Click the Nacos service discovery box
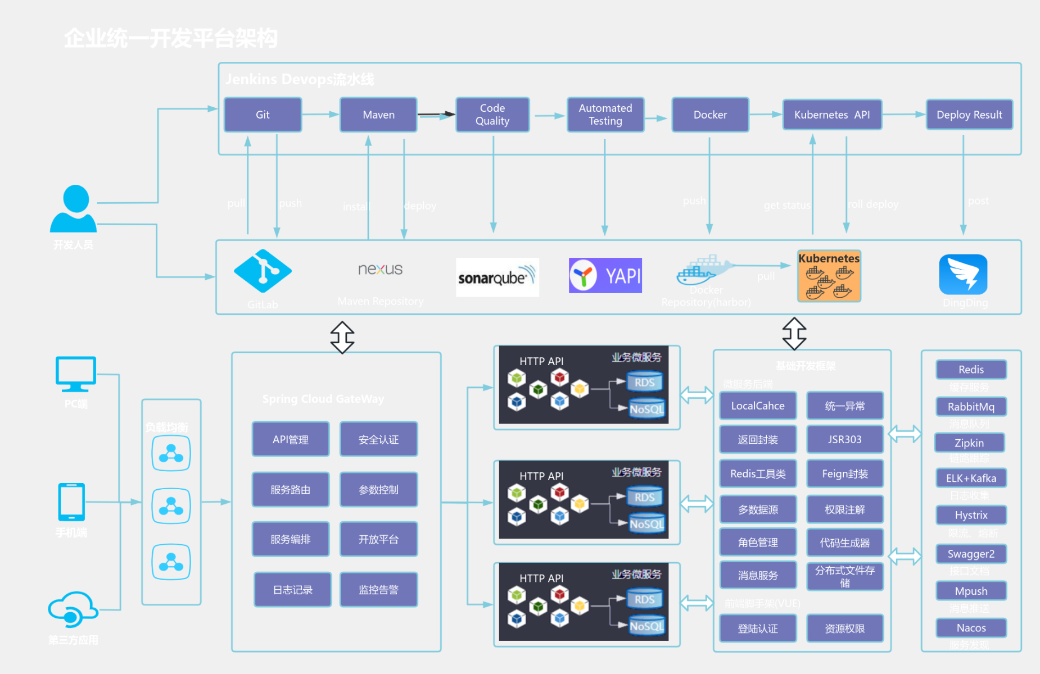This screenshot has height=674, width=1040. (970, 627)
